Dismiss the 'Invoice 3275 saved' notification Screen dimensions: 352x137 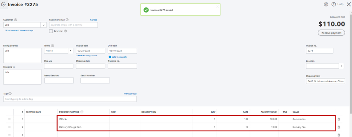tap(217, 6)
